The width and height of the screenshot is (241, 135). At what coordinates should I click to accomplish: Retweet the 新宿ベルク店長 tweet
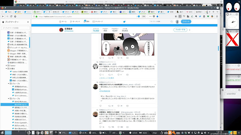click(110, 127)
